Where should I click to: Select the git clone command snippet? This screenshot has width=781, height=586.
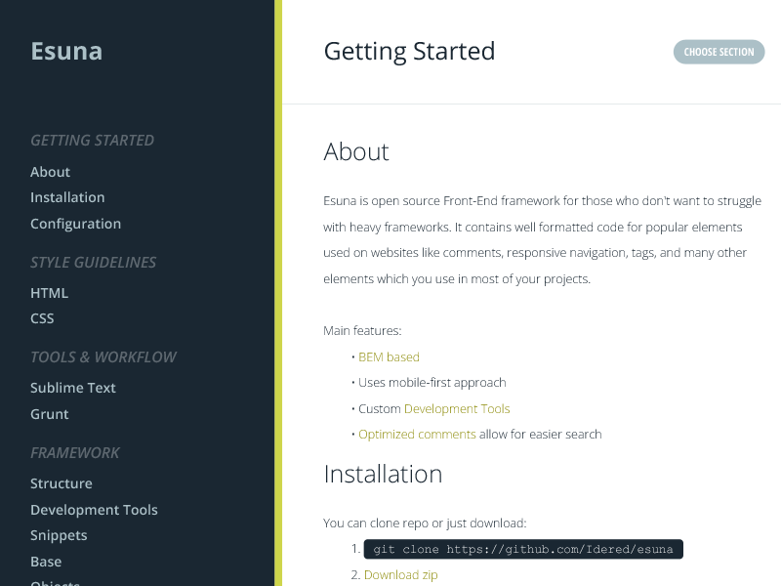(x=523, y=548)
